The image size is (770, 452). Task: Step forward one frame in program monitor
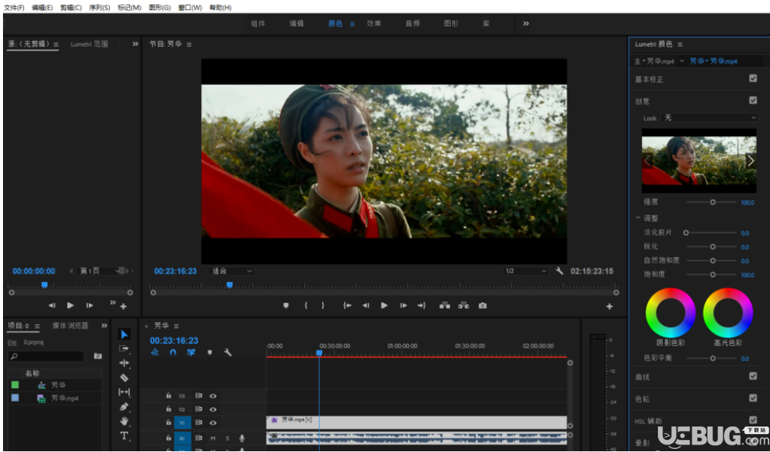[403, 305]
